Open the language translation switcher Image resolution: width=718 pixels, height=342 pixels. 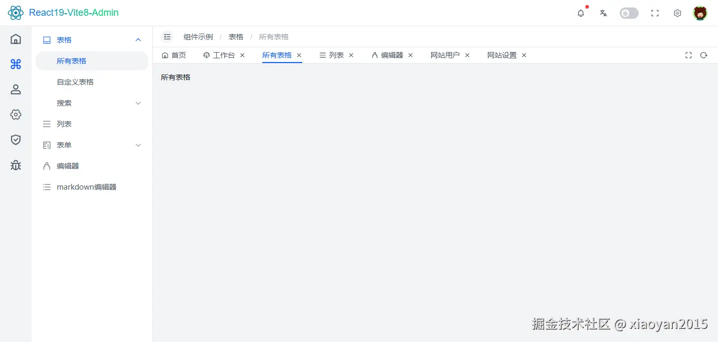pyautogui.click(x=603, y=13)
